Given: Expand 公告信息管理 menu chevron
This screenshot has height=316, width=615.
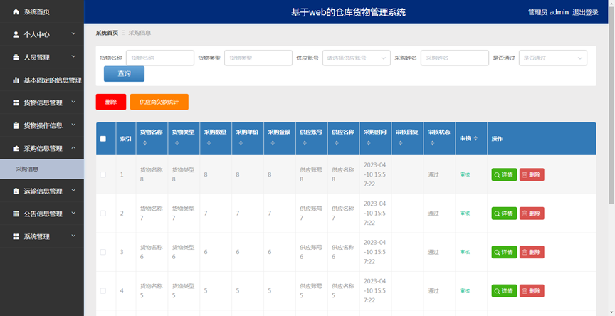Looking at the screenshot, I should coord(73,214).
